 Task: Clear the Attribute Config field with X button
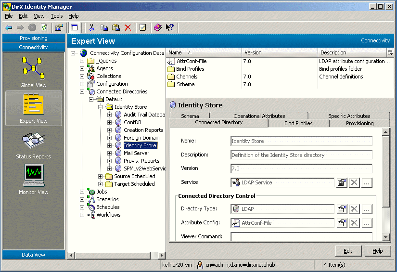[x=354, y=223]
